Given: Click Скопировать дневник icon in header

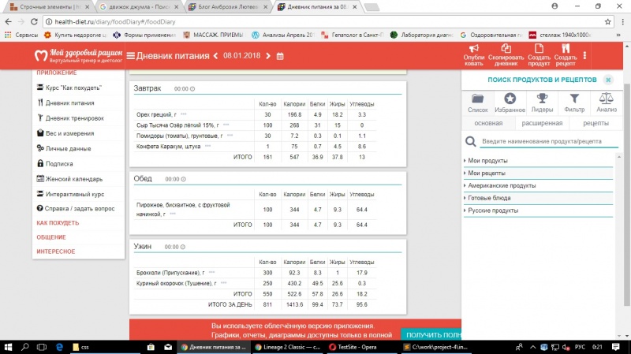Looking at the screenshot, I should coord(506,50).
